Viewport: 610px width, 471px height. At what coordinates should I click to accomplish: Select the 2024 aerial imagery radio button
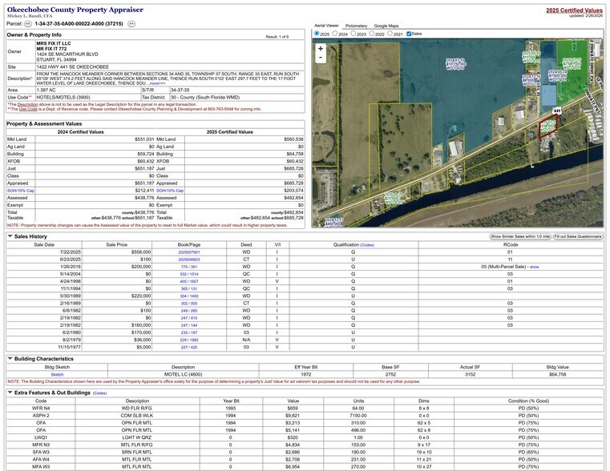tap(335, 34)
